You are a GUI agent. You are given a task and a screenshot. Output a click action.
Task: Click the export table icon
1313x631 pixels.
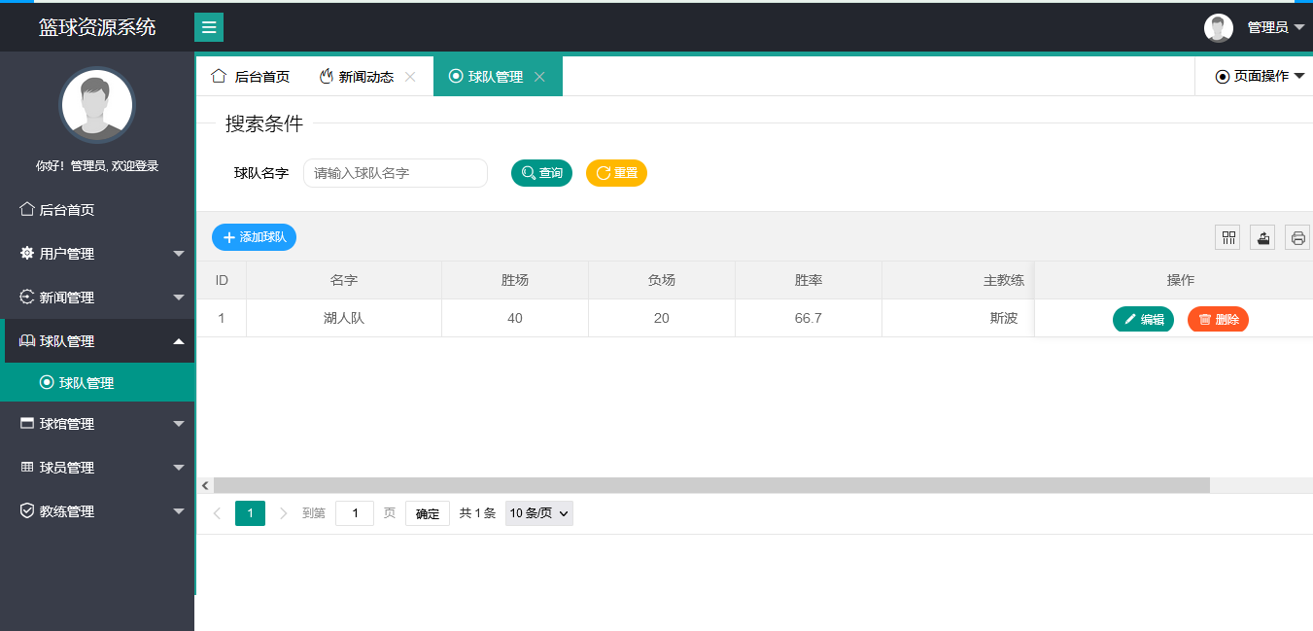click(1262, 237)
